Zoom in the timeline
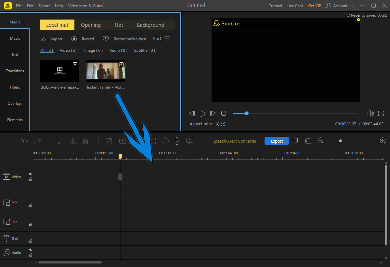 [x=383, y=141]
